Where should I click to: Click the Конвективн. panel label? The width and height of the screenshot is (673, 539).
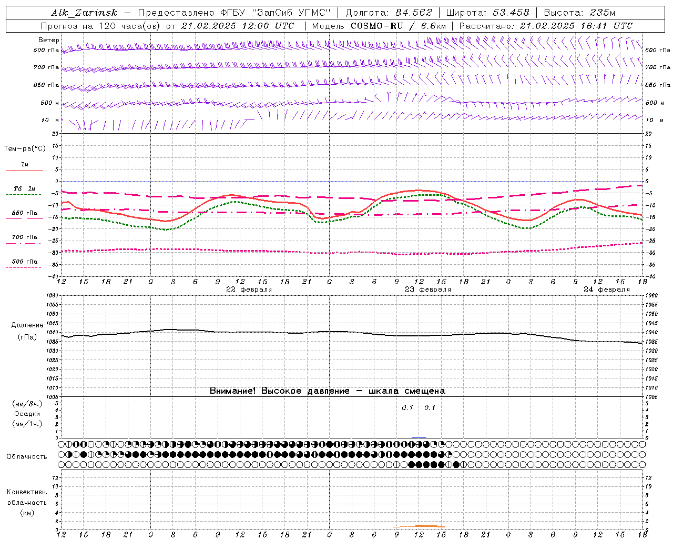tap(27, 492)
